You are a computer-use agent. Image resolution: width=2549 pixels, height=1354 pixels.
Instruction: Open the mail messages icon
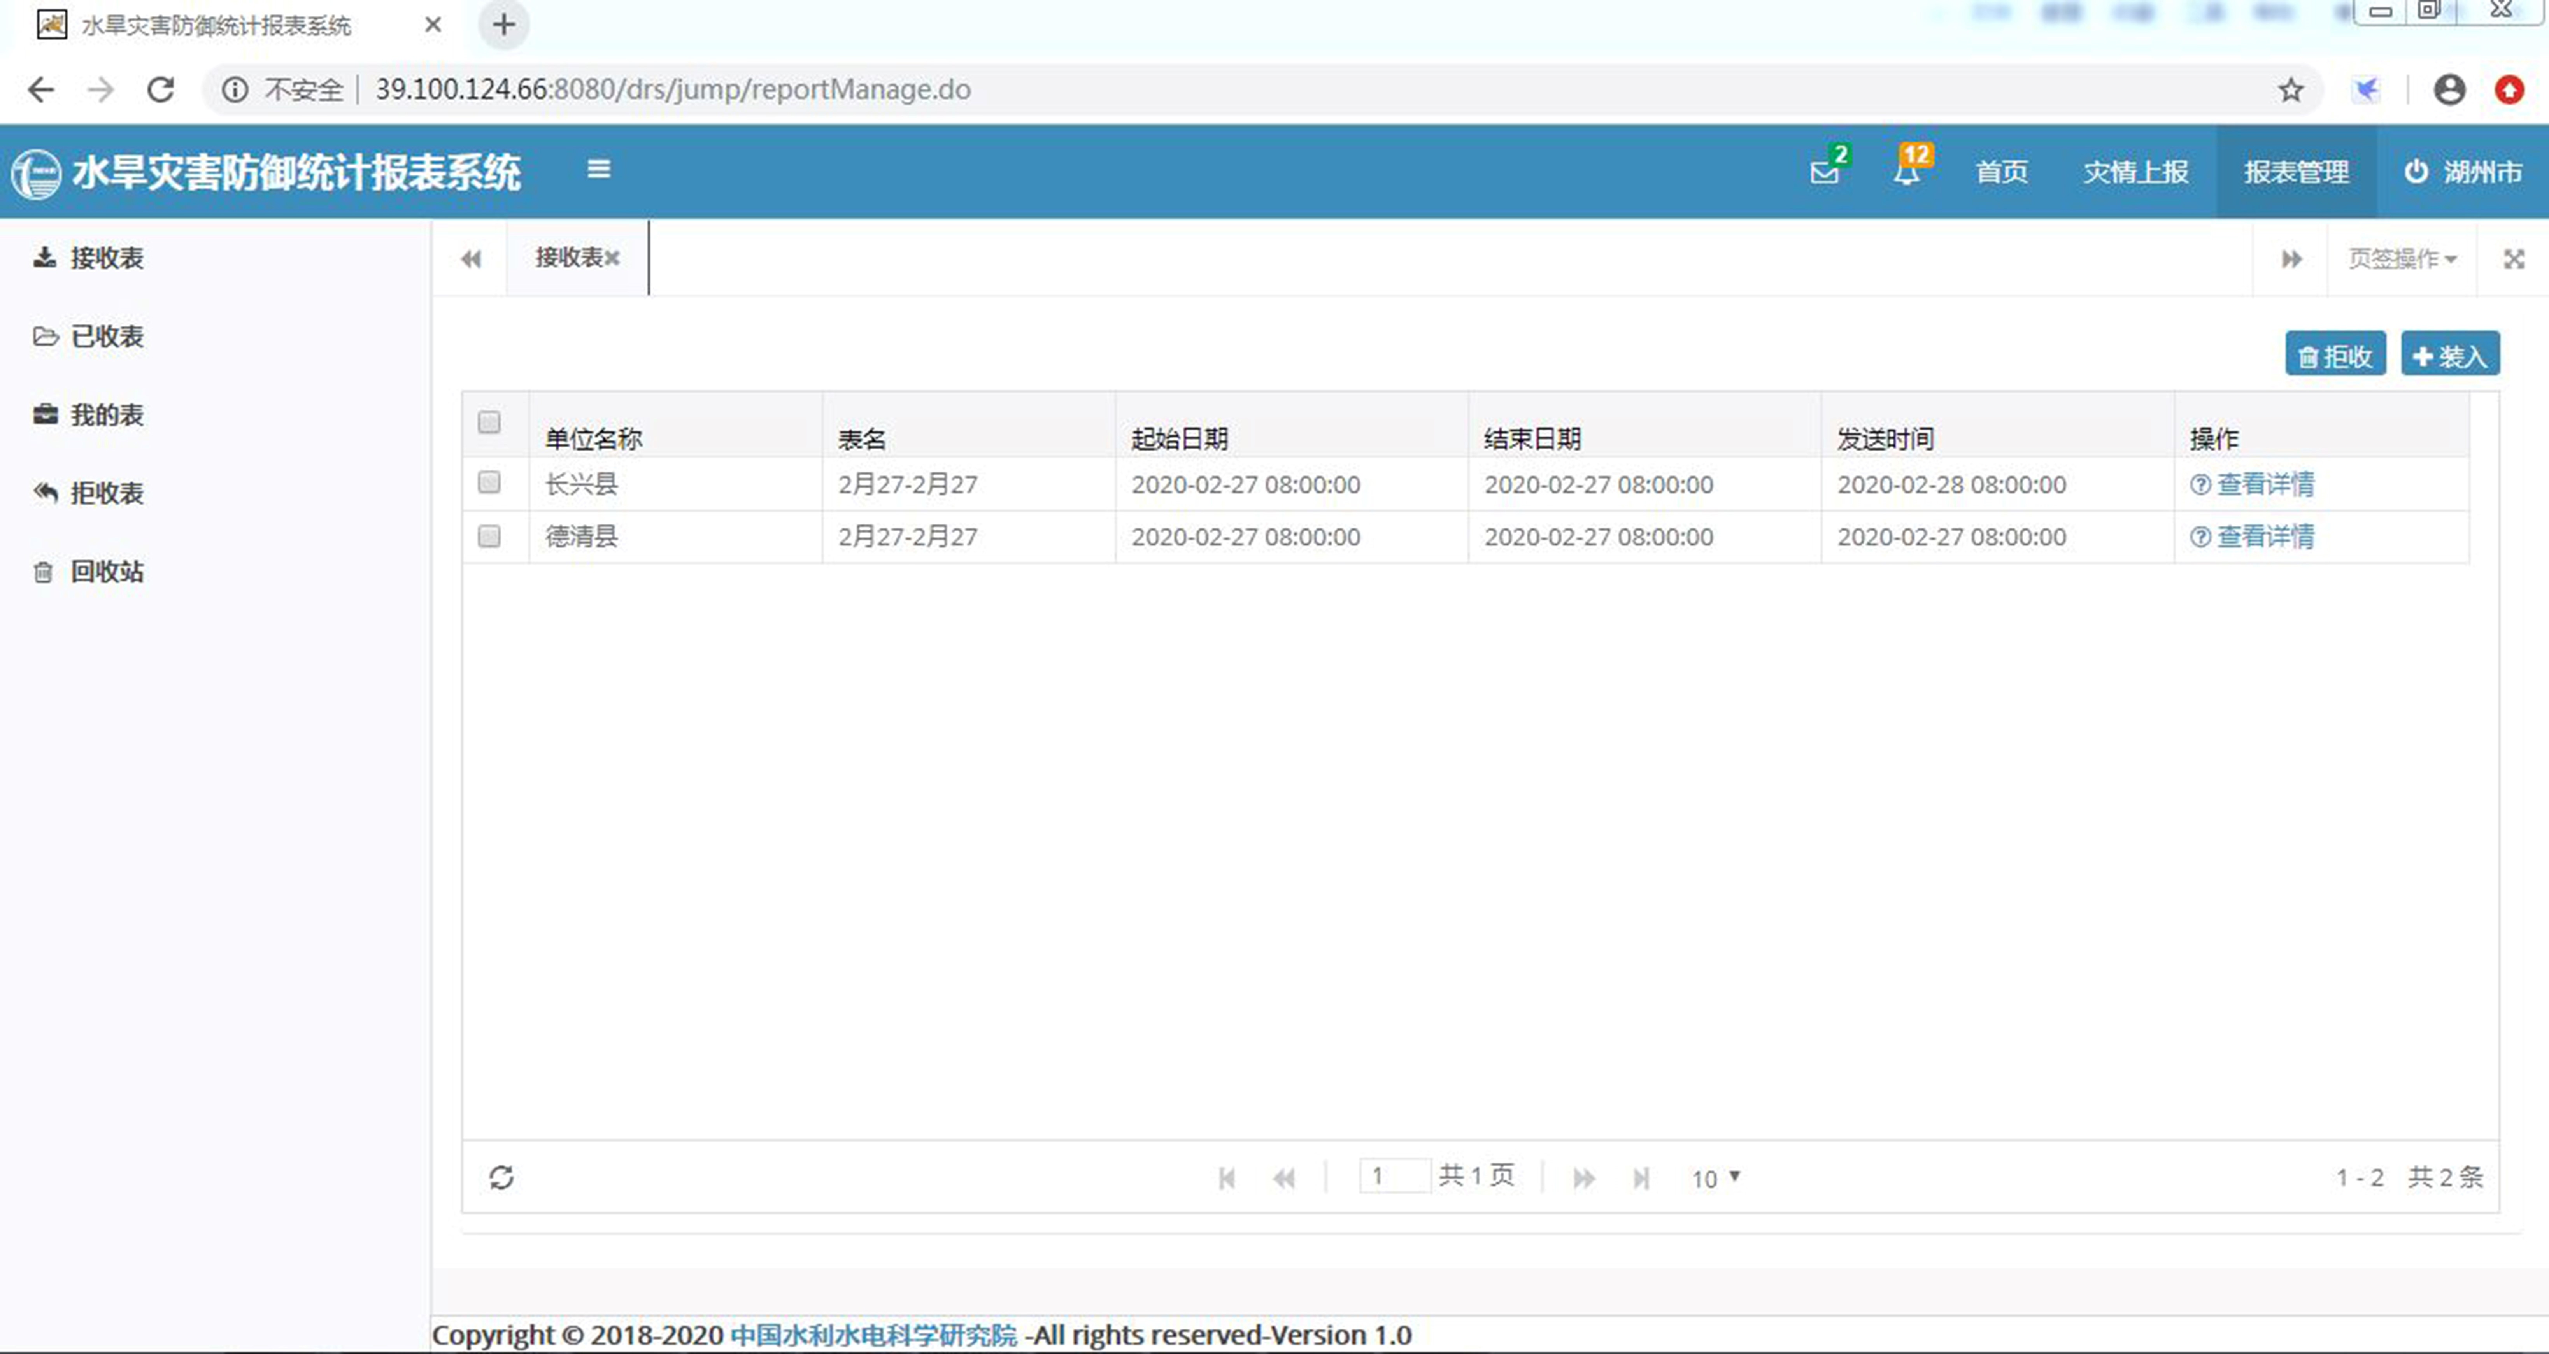point(1824,172)
